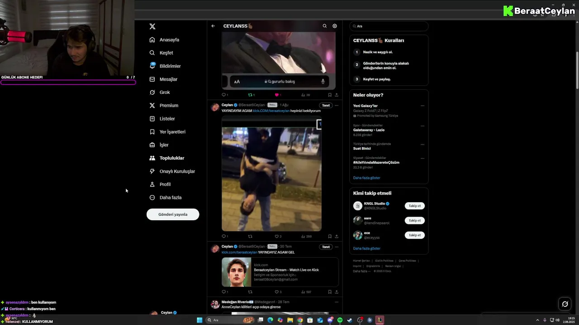Open the upside-down man video thumbnail
The image size is (579, 325).
271,174
